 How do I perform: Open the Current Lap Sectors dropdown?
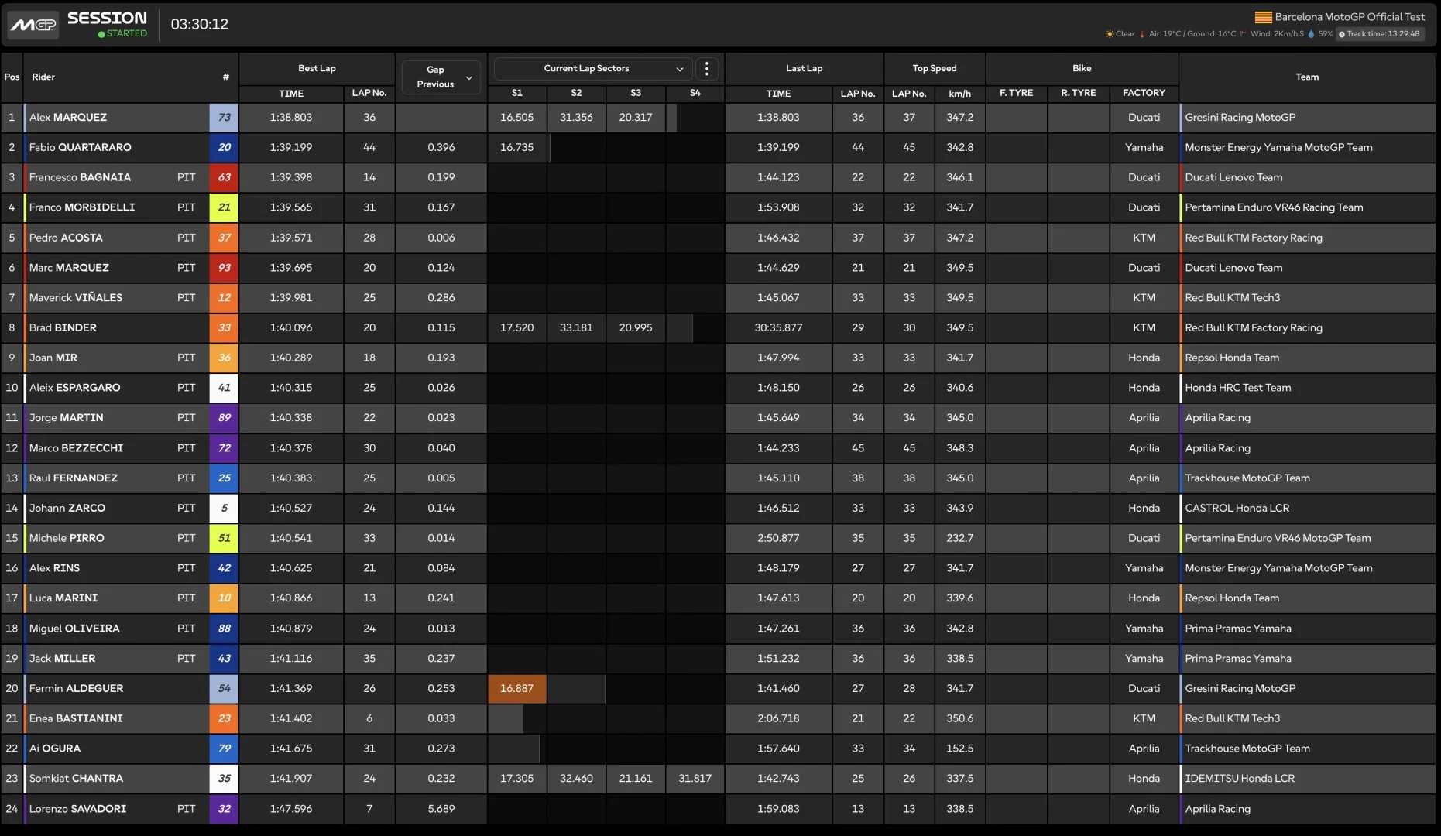592,68
